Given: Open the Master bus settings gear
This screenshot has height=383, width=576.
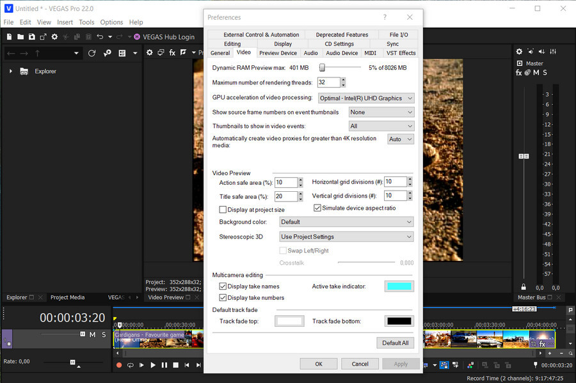Looking at the screenshot, I should click(x=519, y=52).
